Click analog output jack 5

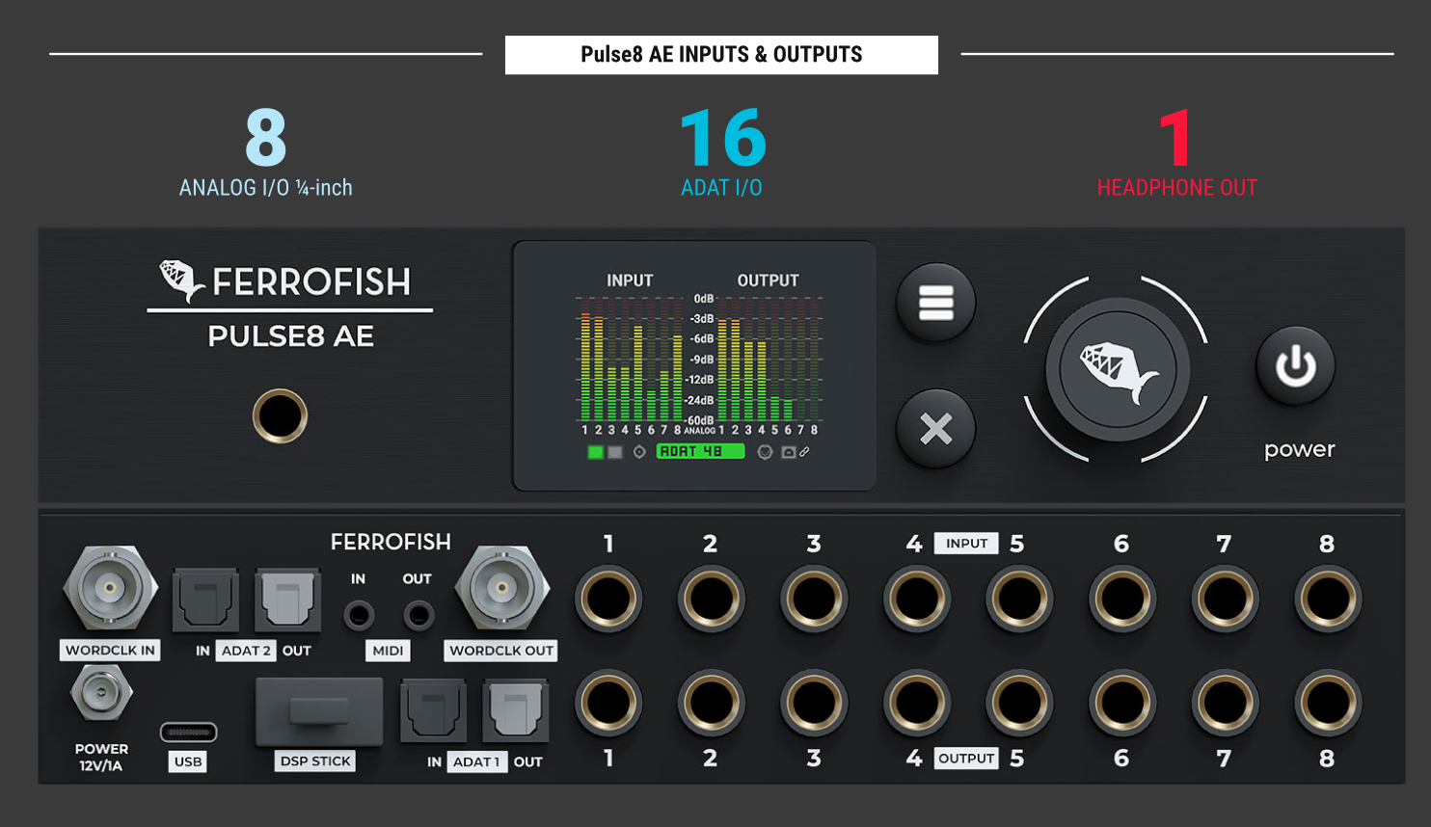[1019, 703]
